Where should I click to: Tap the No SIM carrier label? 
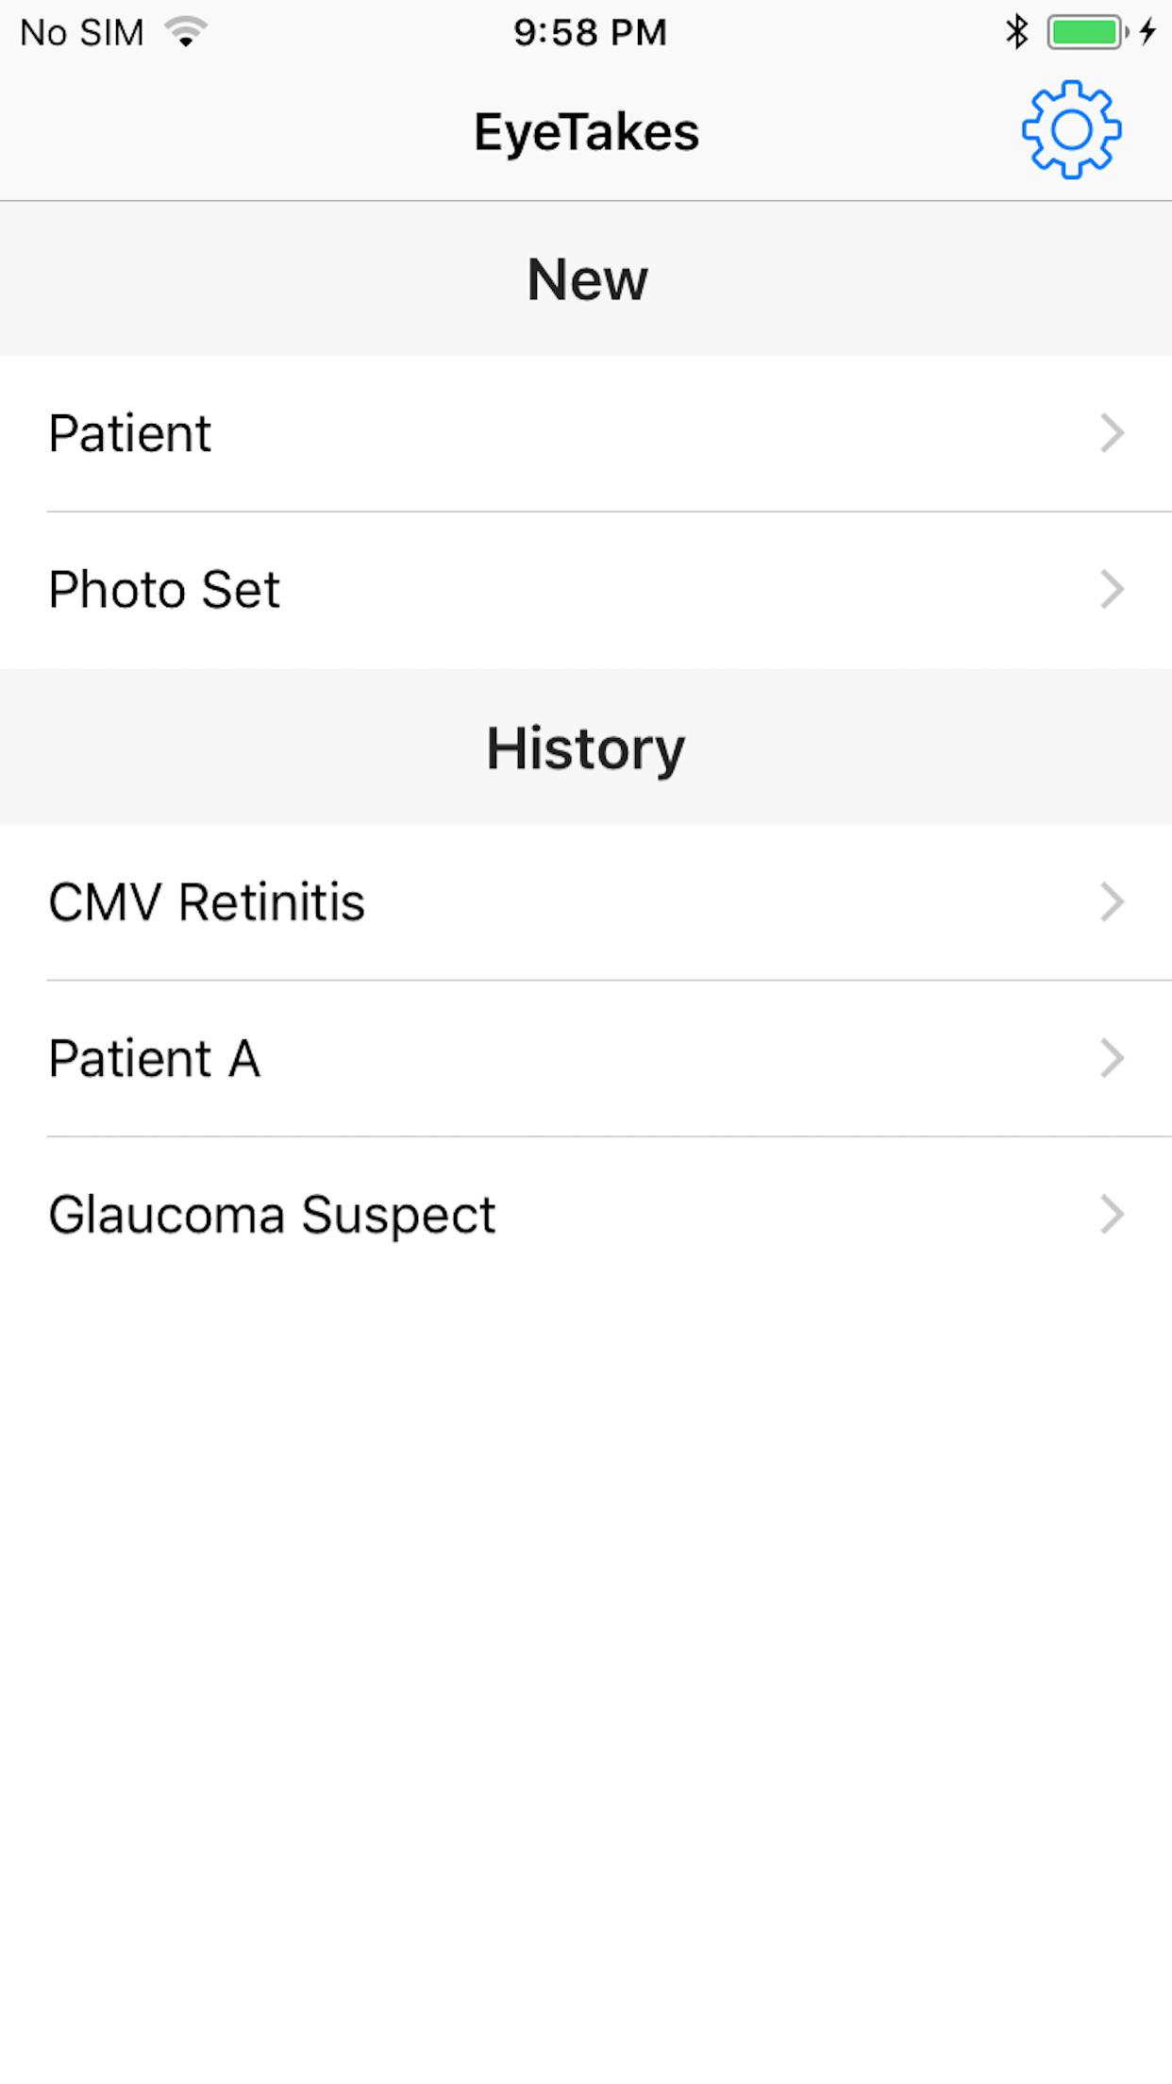pos(82,33)
